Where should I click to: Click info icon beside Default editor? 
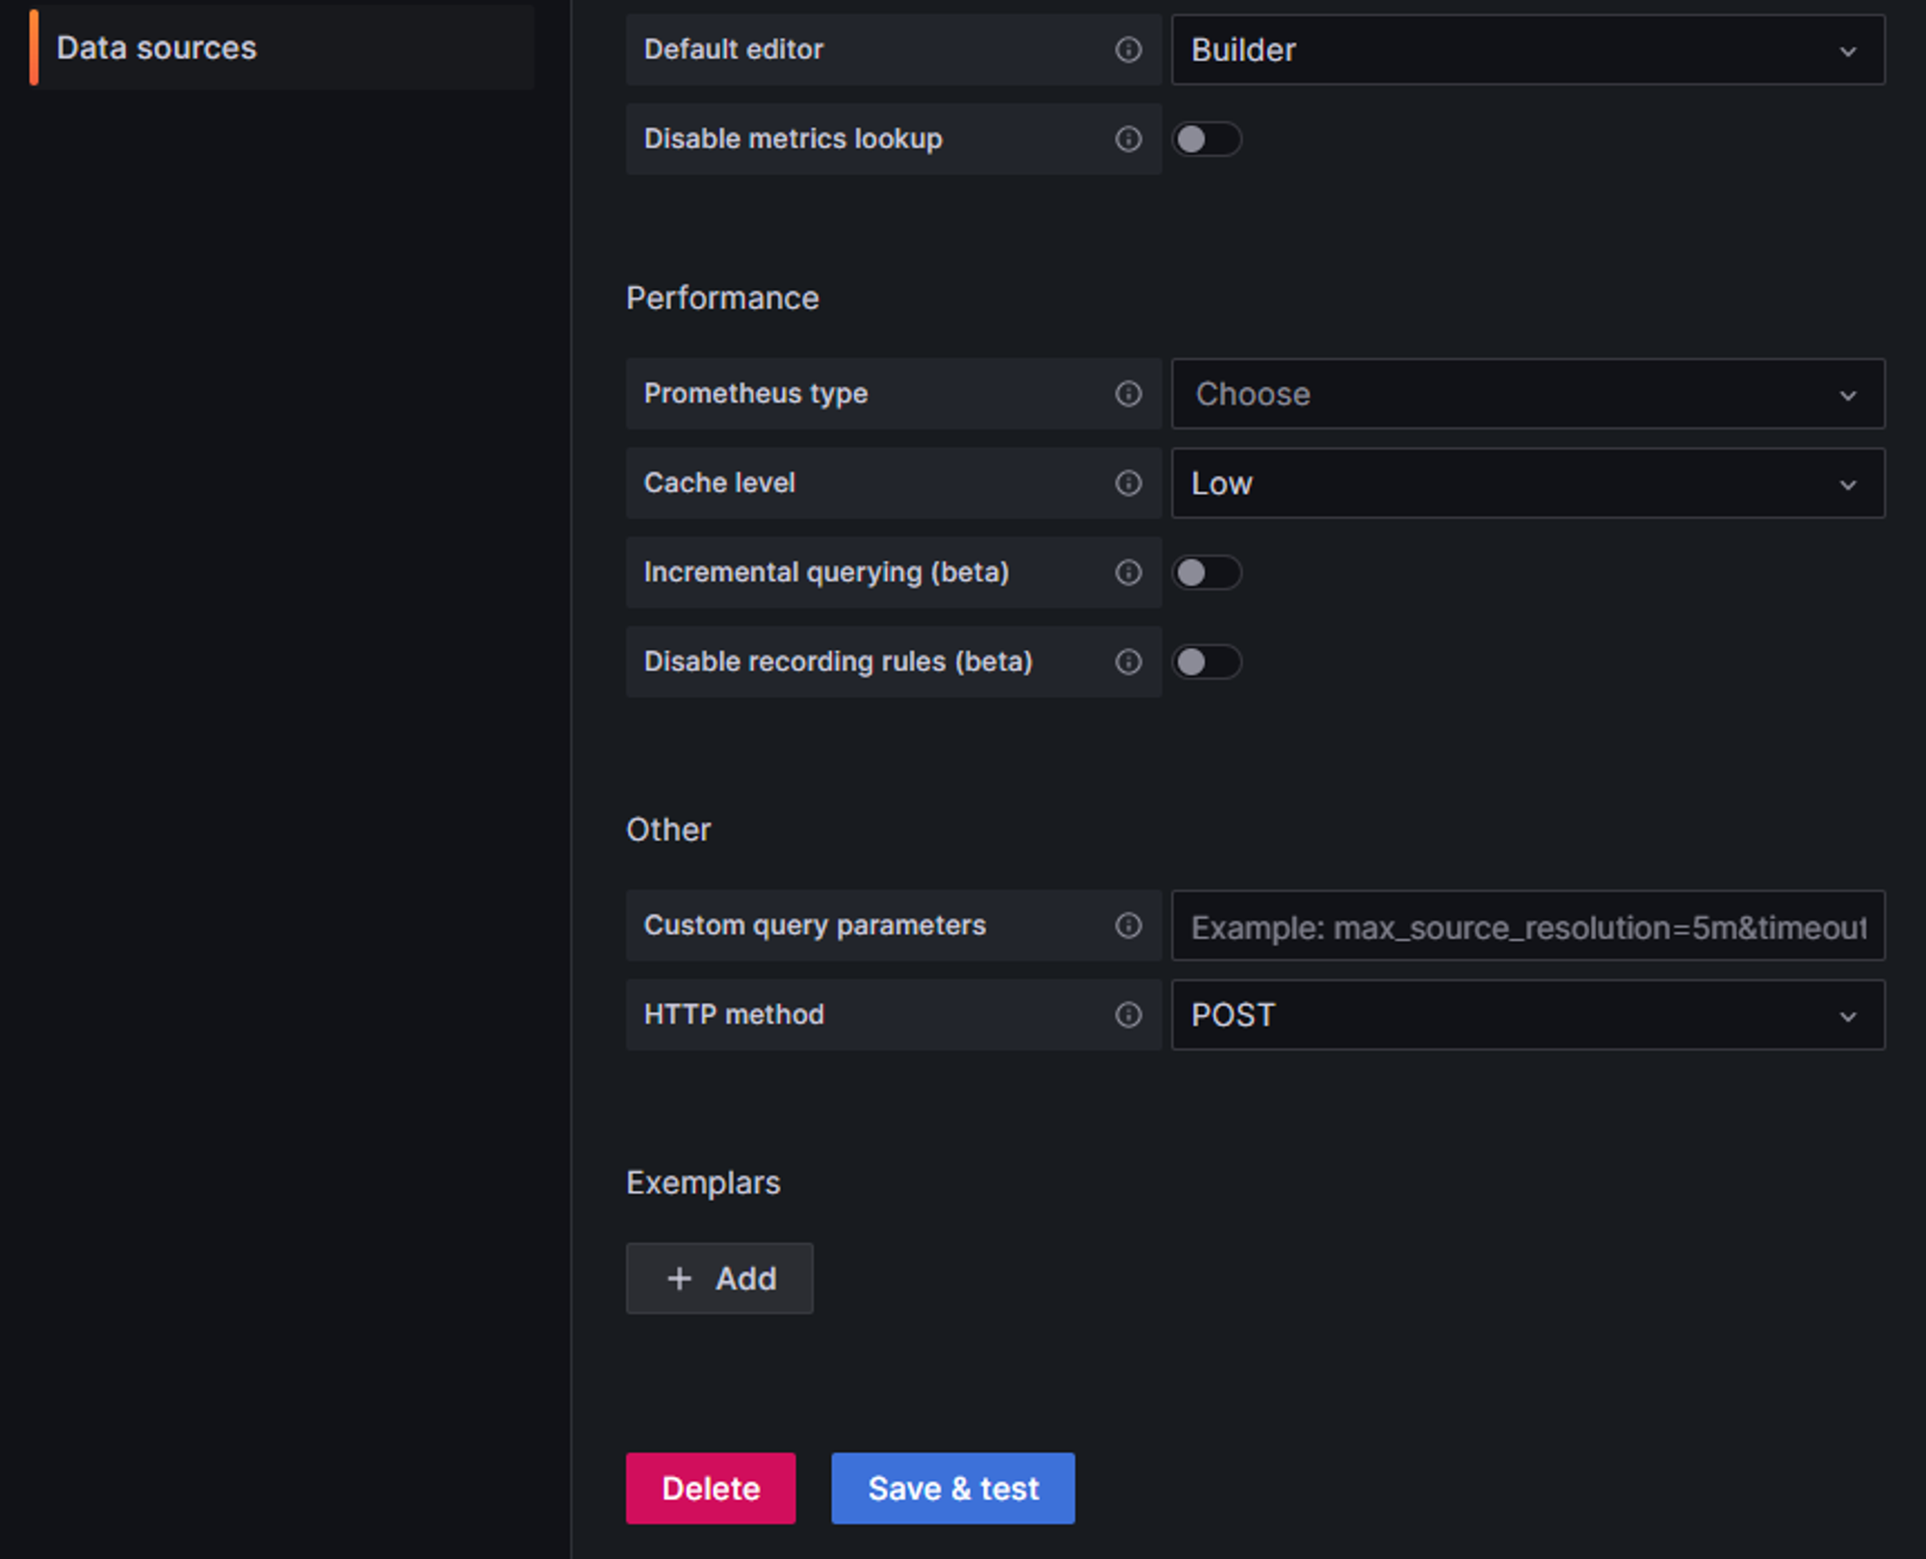tap(1128, 49)
